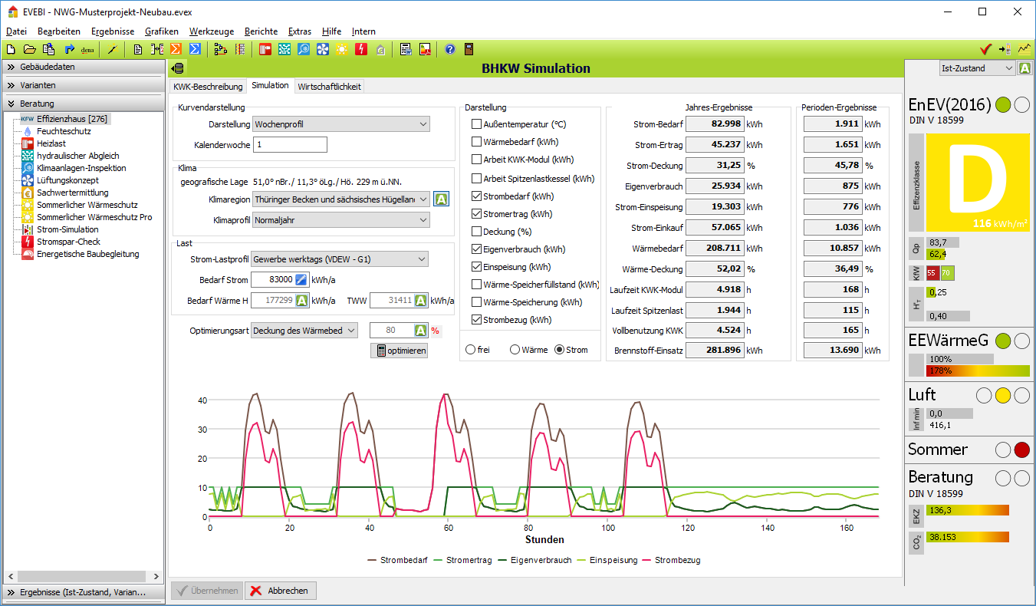Viewport: 1036px width, 606px height.
Task: Click the Kalenderwoche input field
Action: pyautogui.click(x=289, y=144)
